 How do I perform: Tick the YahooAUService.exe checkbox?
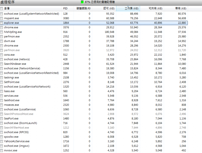click(1, 141)
